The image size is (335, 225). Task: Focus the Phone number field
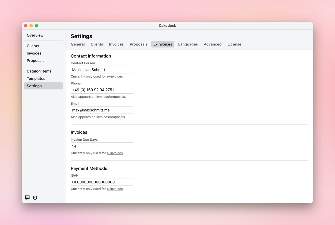[x=102, y=90]
